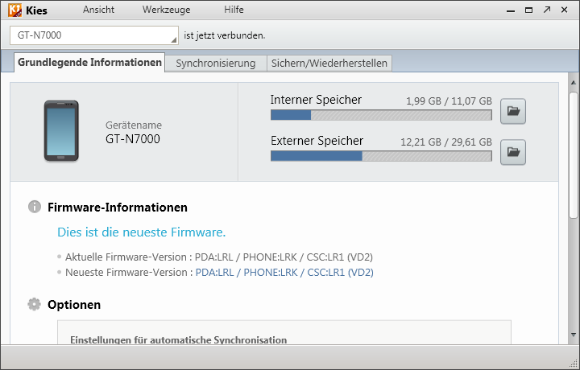Maximize the Kies window
This screenshot has width=580, height=370.
(x=528, y=10)
